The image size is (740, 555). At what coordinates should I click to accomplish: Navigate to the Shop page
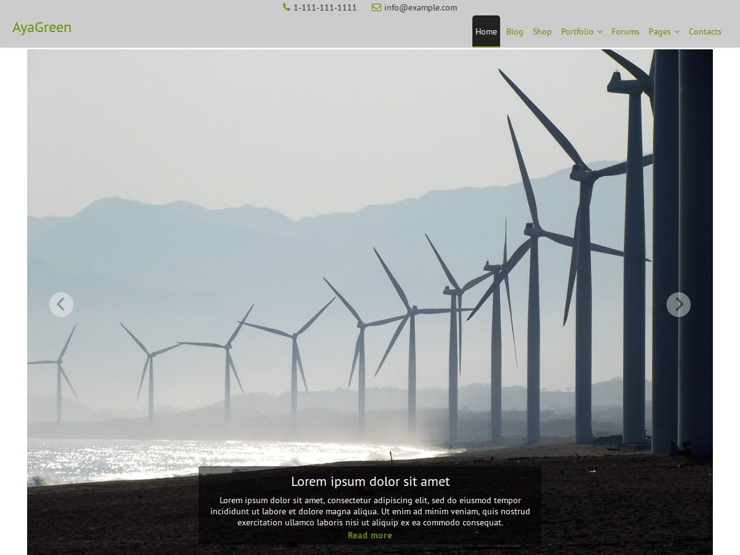pos(542,31)
